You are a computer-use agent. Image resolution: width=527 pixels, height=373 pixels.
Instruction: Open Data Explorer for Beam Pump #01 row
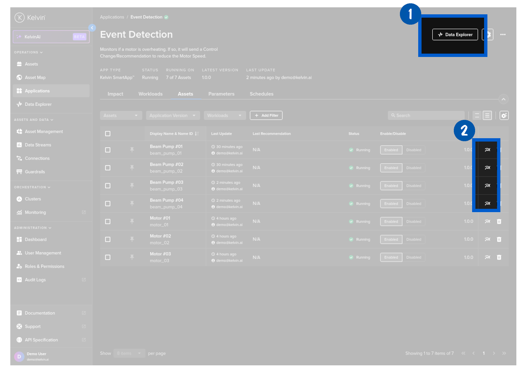point(487,150)
